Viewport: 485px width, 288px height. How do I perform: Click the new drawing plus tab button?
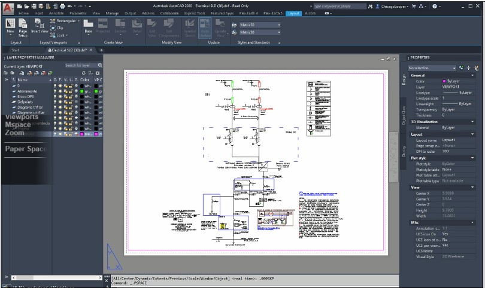click(x=101, y=50)
